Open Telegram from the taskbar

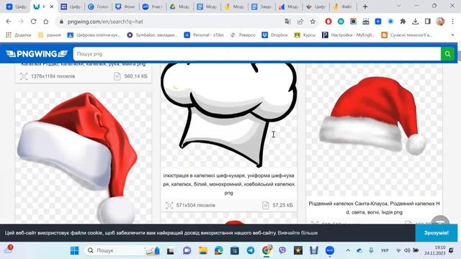coord(251,250)
